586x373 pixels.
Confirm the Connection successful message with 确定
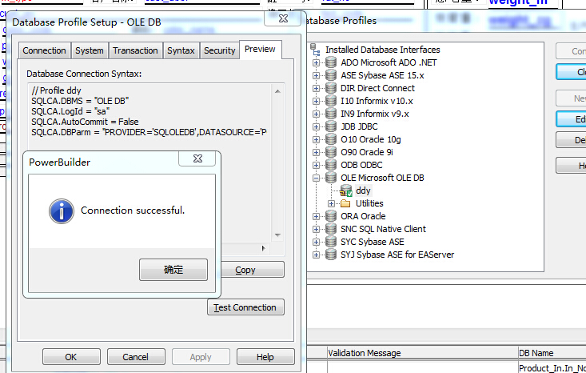click(x=173, y=270)
